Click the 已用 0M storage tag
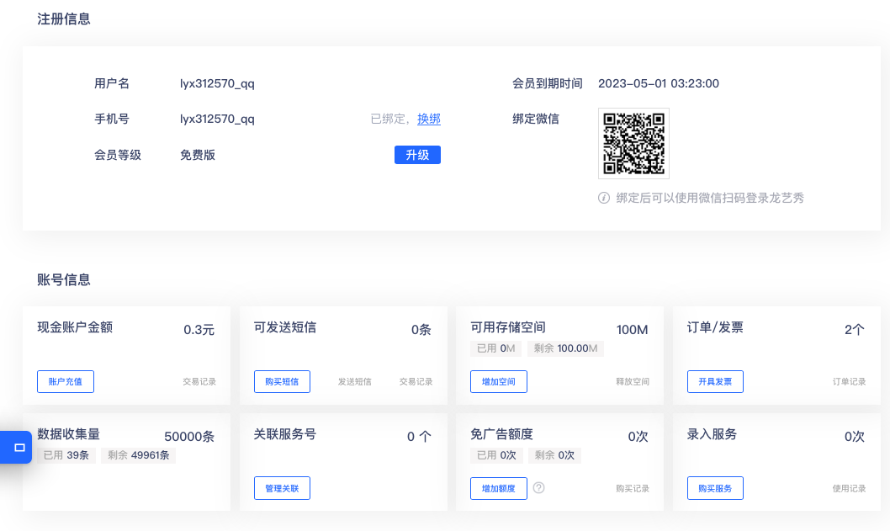The height and width of the screenshot is (531, 890). click(x=495, y=348)
